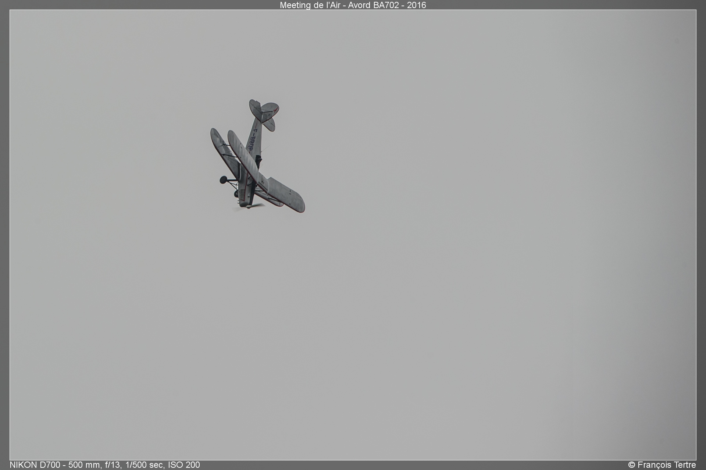Viewport: 706px width, 470px height.
Task: Click the biplane in the photo
Action: [257, 156]
